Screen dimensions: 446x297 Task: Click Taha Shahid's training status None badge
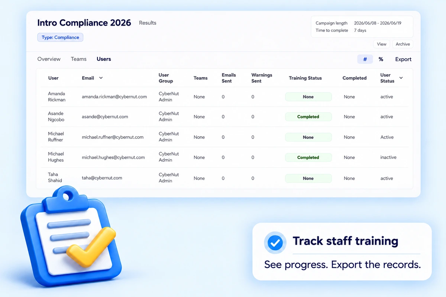click(308, 178)
